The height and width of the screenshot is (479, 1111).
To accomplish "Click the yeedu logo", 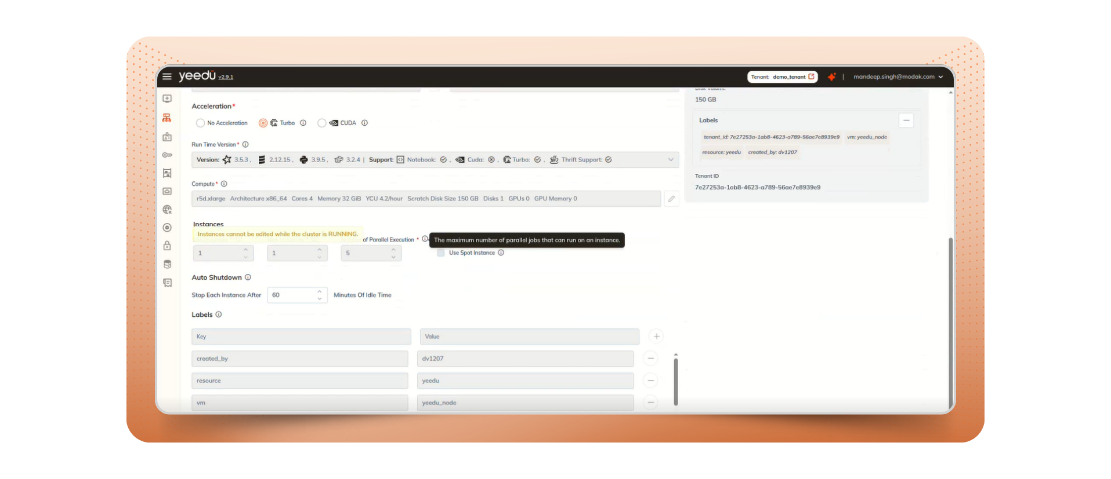I will click(x=197, y=76).
